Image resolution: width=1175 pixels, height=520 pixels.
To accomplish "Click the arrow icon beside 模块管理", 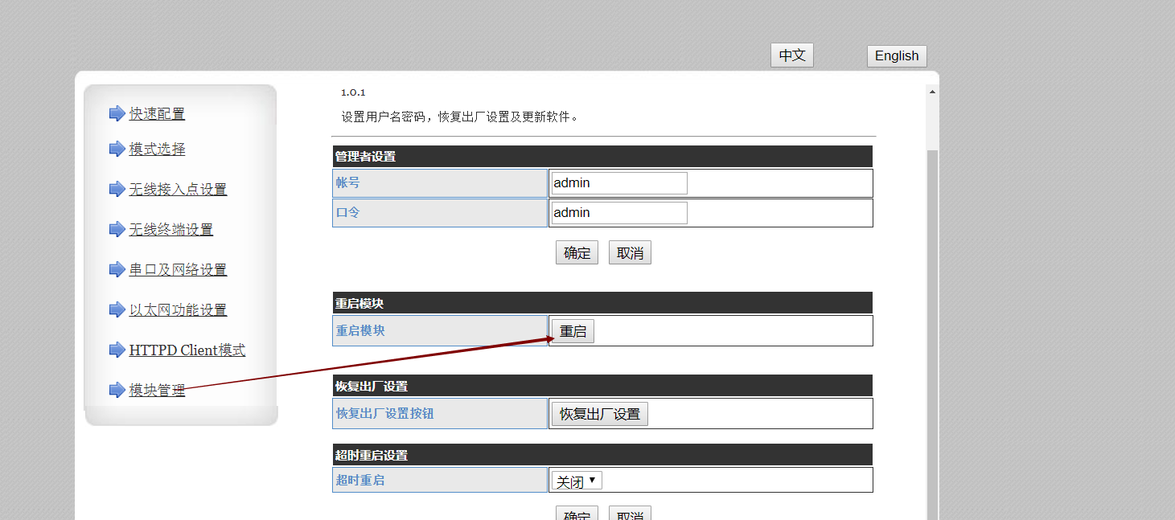I will [x=117, y=390].
